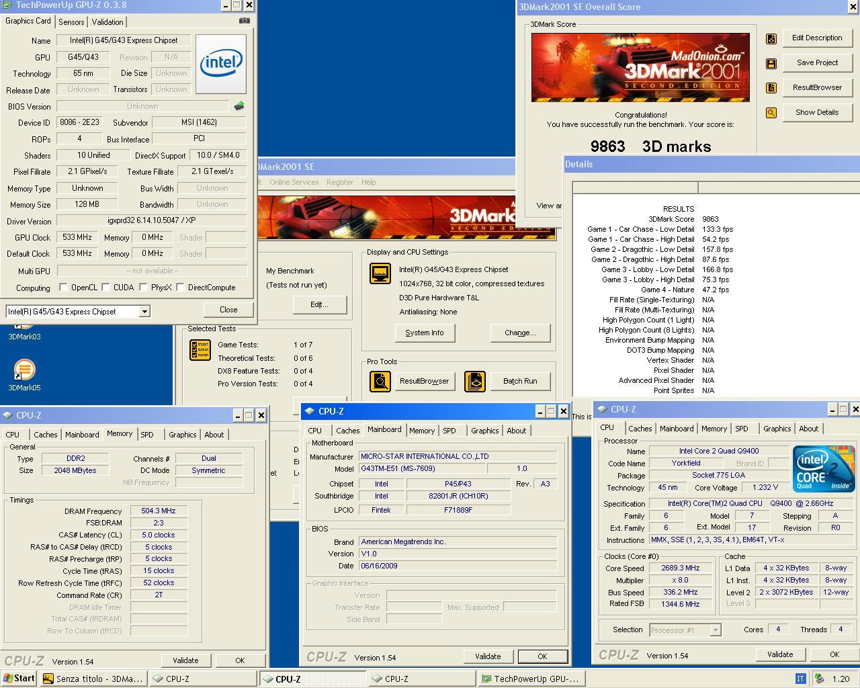Switch to Senza titolo - 3DMark taskbar item

tap(93, 679)
